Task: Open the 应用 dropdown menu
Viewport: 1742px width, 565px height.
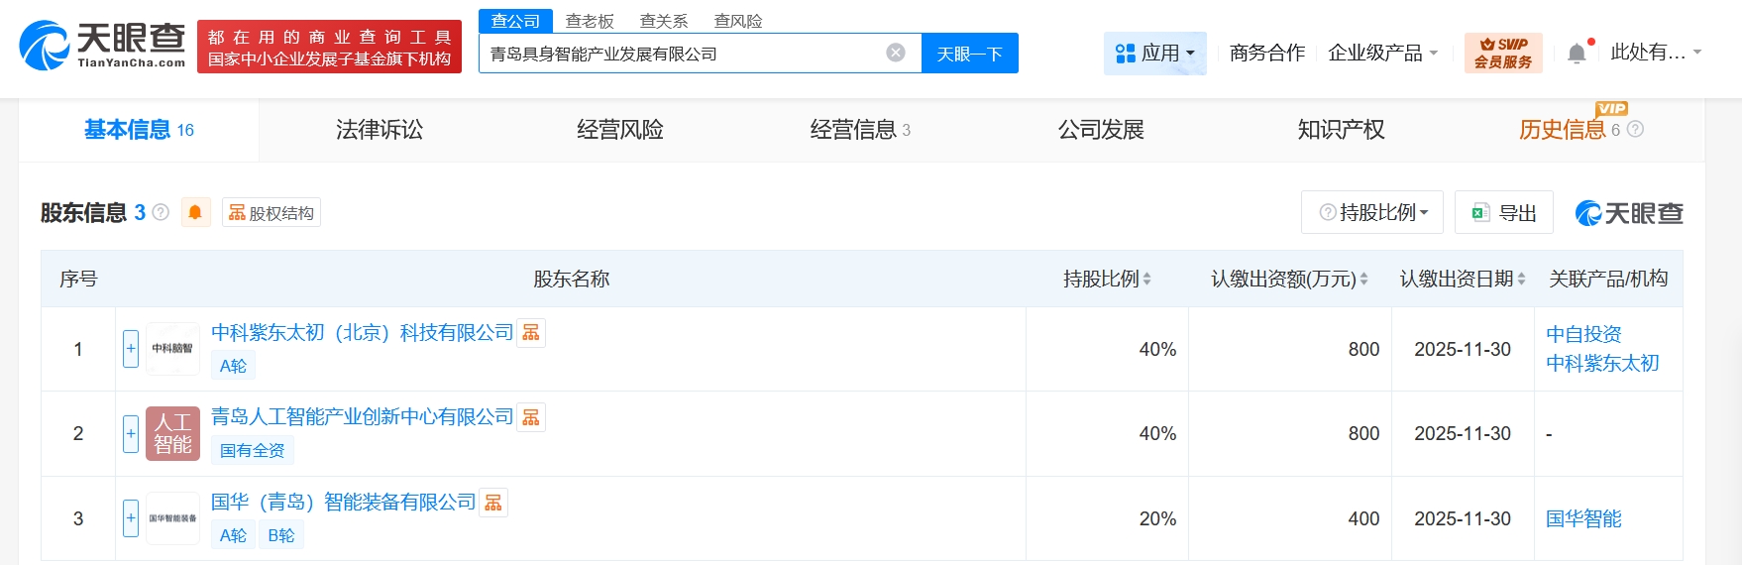Action: [x=1154, y=53]
